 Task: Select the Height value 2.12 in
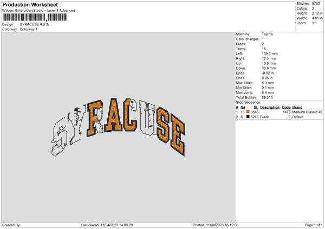pos(317,13)
